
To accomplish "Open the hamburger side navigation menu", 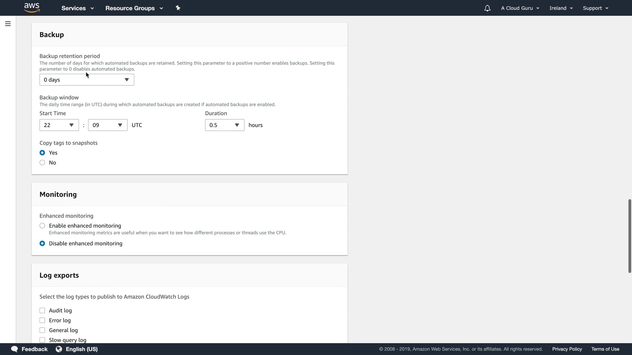I will click(8, 24).
